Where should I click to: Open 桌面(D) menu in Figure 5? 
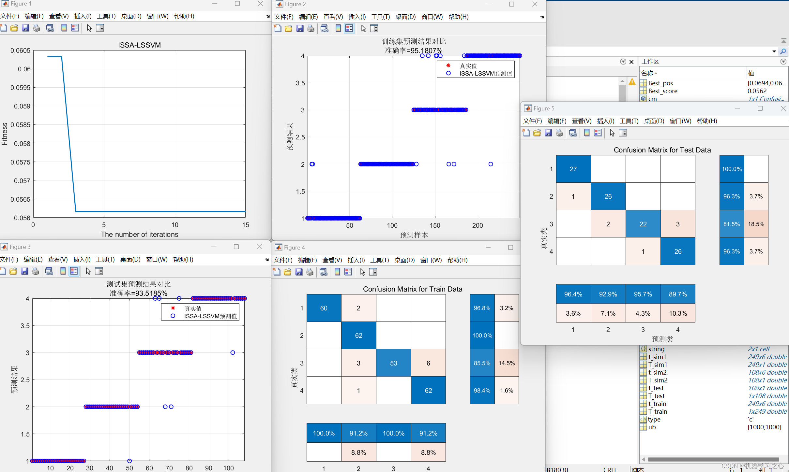point(654,121)
